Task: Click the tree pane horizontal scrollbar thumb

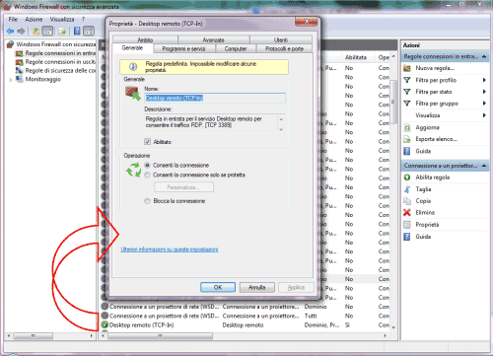Action: point(33,336)
